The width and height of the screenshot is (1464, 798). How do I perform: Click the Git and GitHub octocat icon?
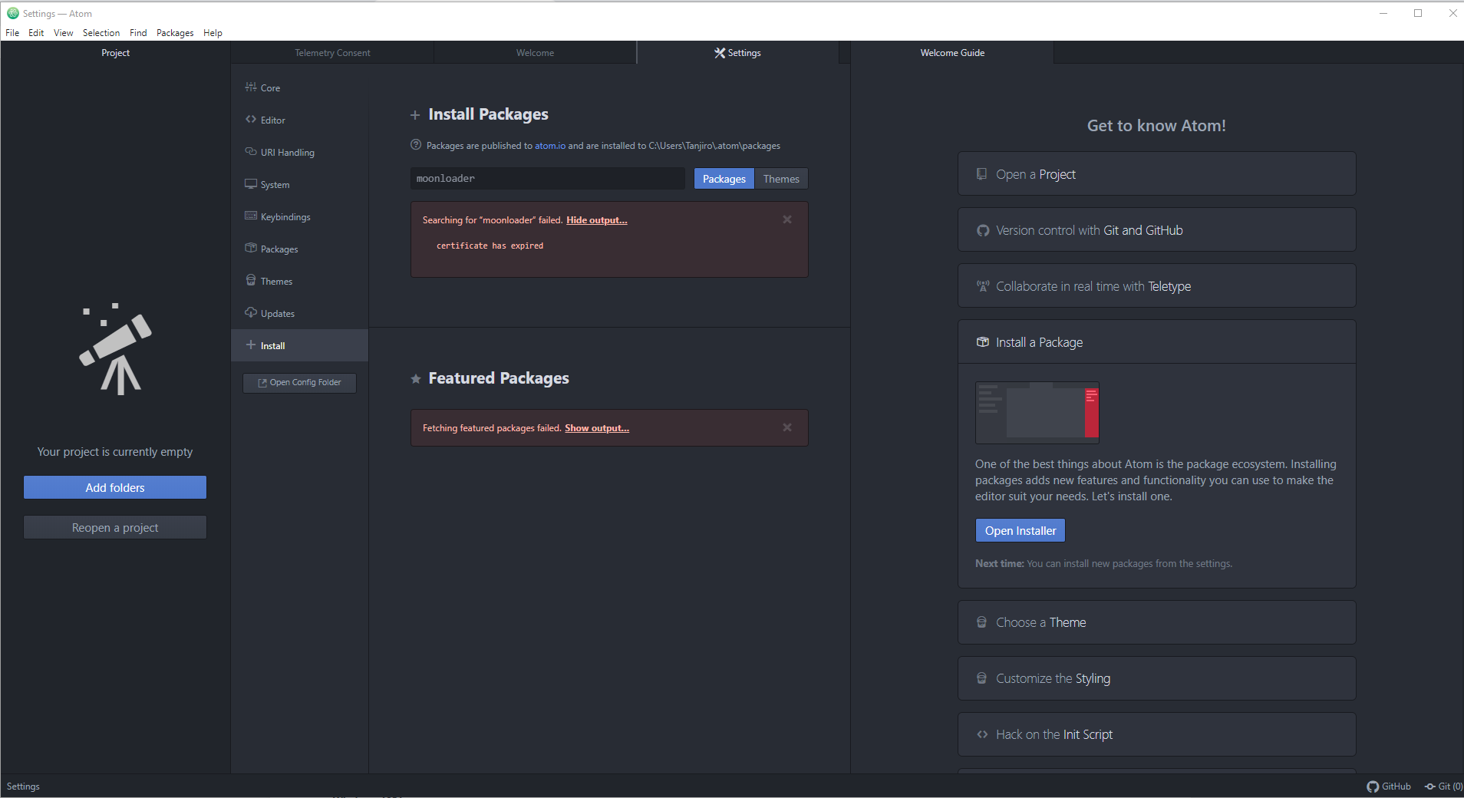(983, 230)
